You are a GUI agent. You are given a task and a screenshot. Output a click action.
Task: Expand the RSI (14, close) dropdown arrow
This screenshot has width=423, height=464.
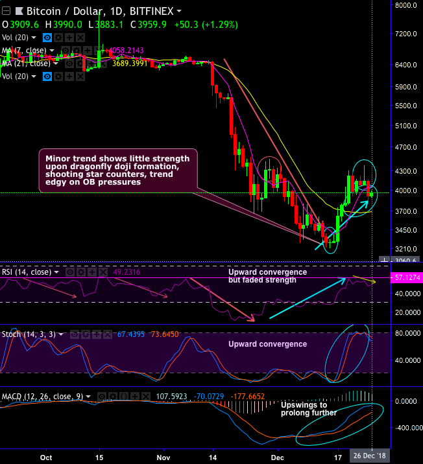(56, 272)
